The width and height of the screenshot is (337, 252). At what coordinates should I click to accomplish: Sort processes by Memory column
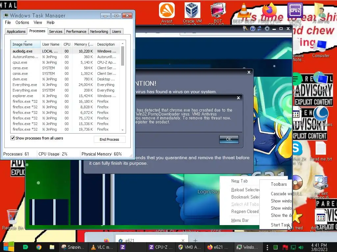pyautogui.click(x=84, y=44)
